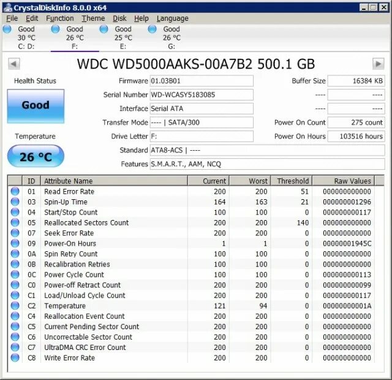
Task: Click status orb for Power-On Hours row
Action: 15,243
